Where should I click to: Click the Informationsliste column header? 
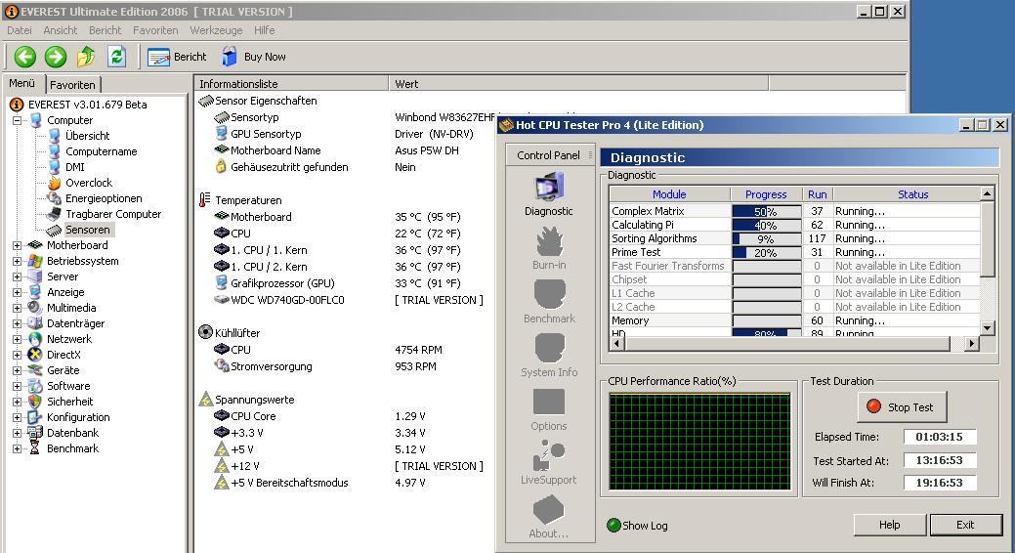pyautogui.click(x=291, y=83)
